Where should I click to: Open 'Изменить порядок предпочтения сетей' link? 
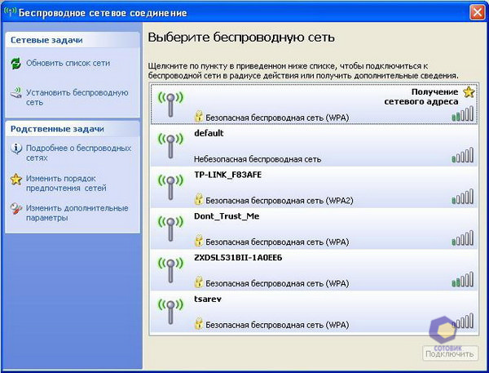pos(66,183)
